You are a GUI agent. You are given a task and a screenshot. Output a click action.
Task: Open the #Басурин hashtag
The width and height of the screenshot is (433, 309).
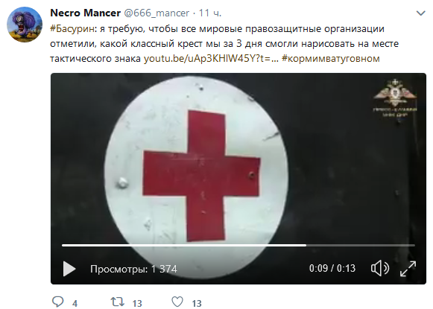click(x=72, y=29)
